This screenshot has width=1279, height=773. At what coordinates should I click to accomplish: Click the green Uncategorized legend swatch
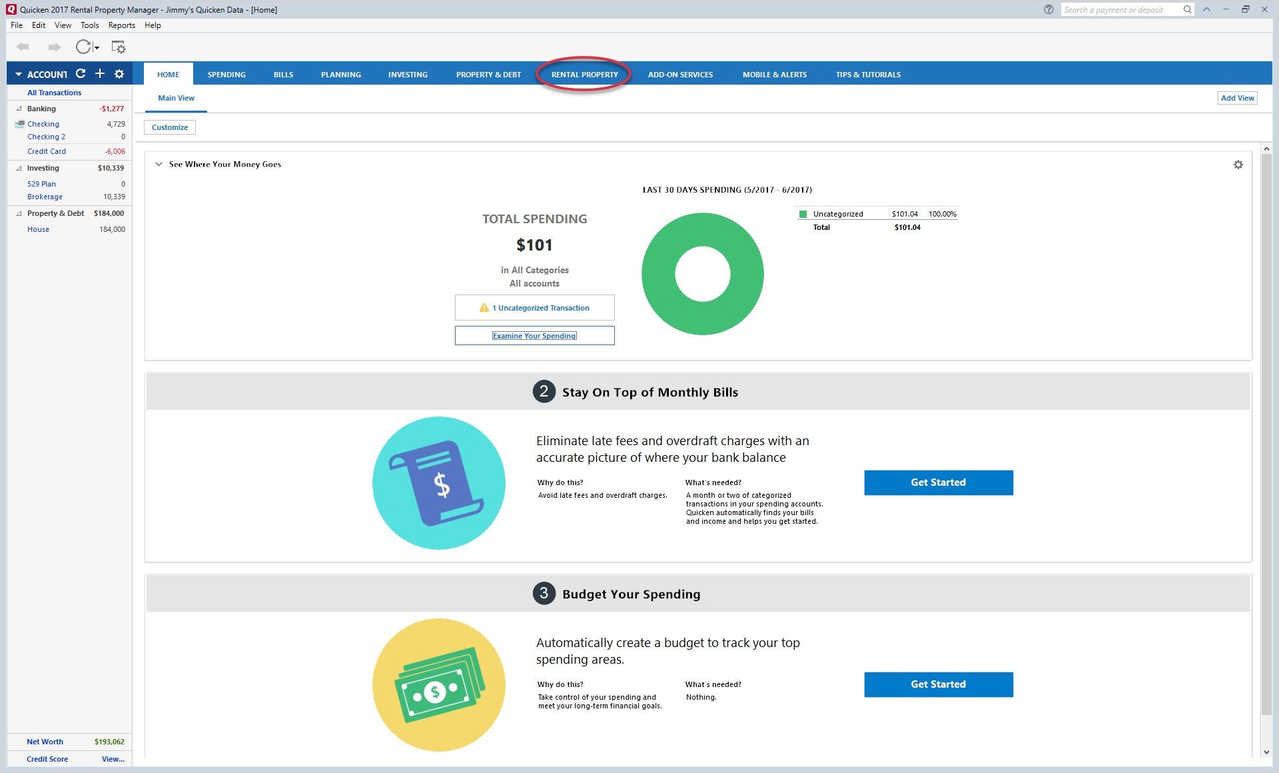(x=803, y=214)
